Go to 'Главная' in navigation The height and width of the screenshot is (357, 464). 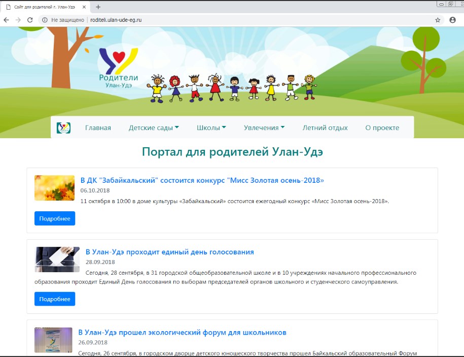pyautogui.click(x=98, y=127)
